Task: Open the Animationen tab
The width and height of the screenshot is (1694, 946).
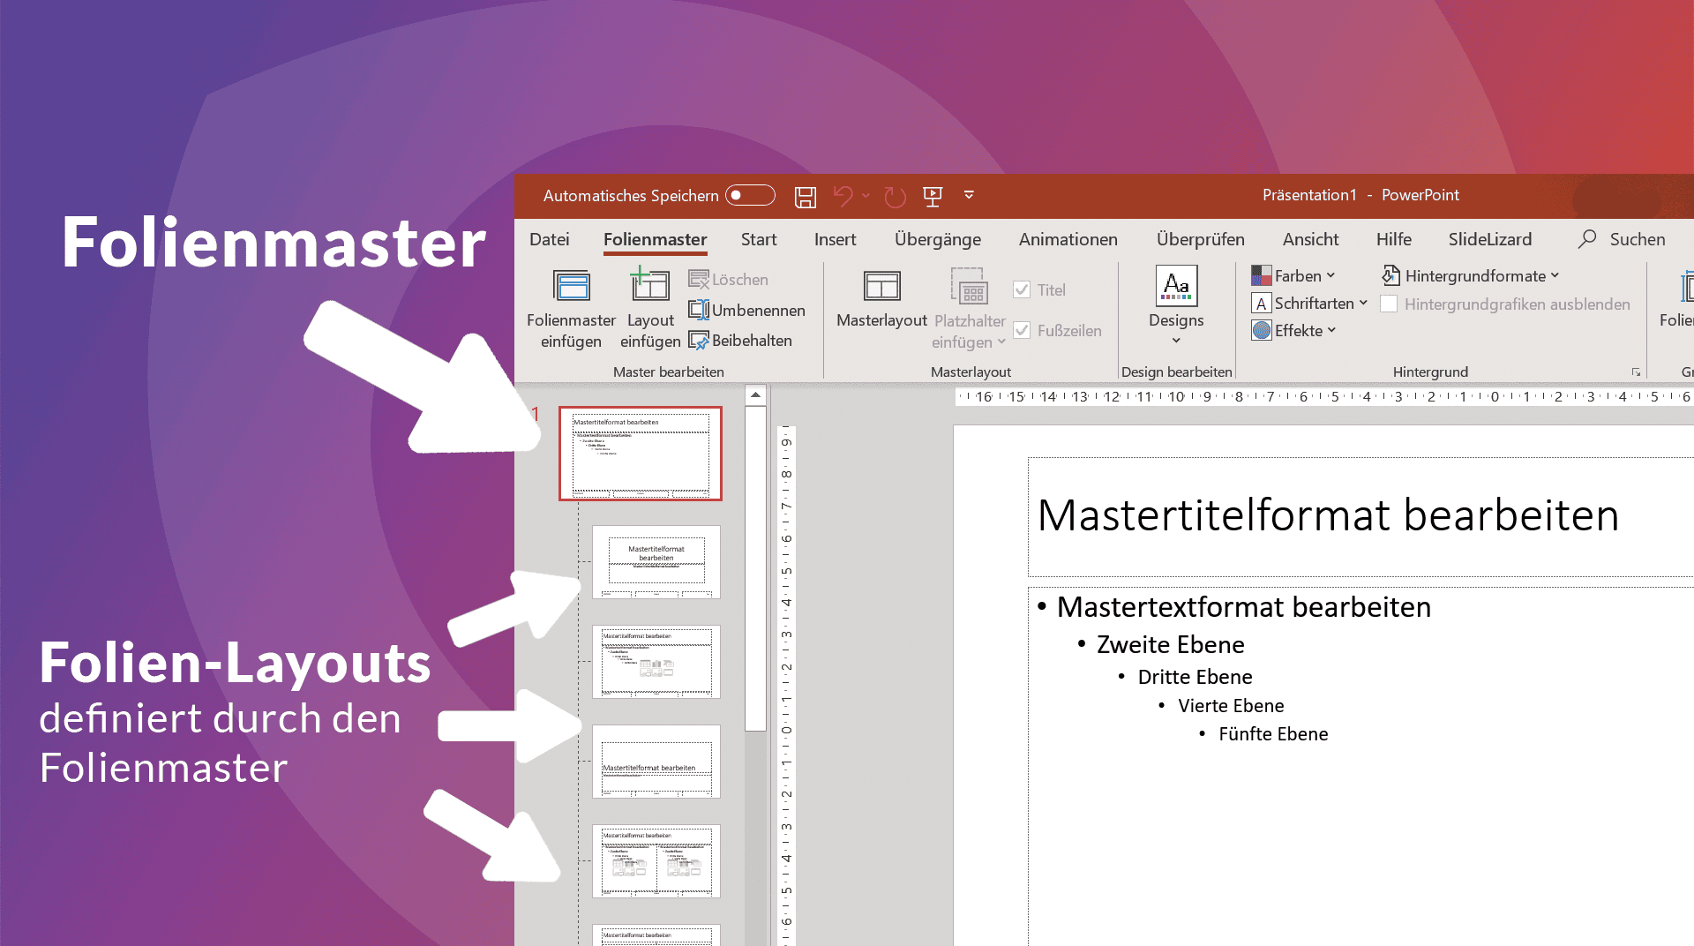Action: 1068,239
